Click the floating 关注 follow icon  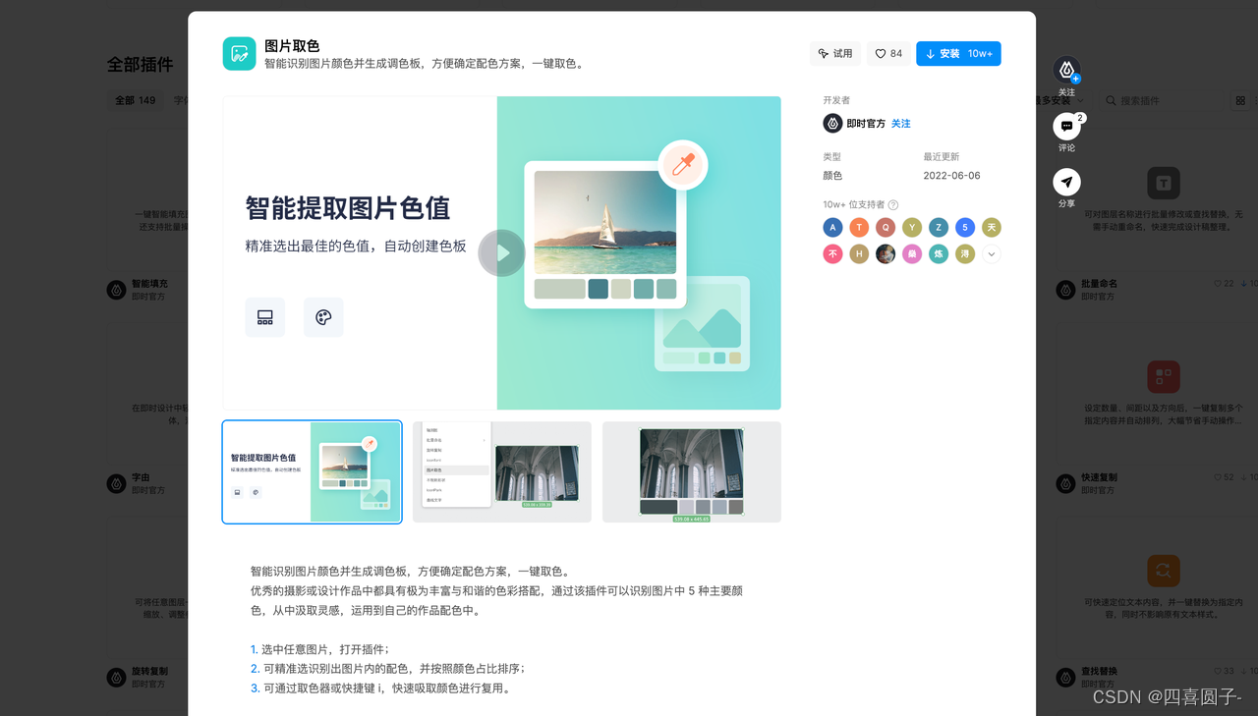(1066, 70)
